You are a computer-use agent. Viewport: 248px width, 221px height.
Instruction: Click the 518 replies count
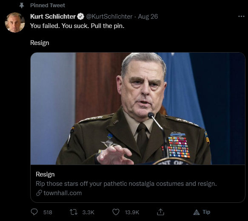point(48,213)
